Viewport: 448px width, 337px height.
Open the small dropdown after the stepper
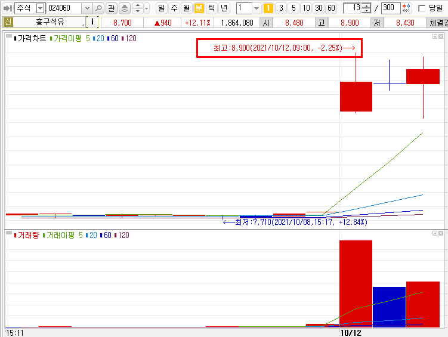coord(147,8)
